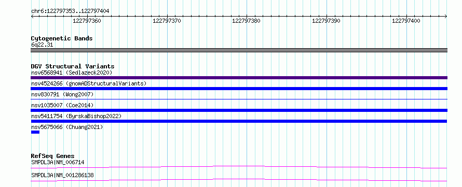
Task: Click the blue nsv5411754 variant bar
Action: [x=239, y=121]
